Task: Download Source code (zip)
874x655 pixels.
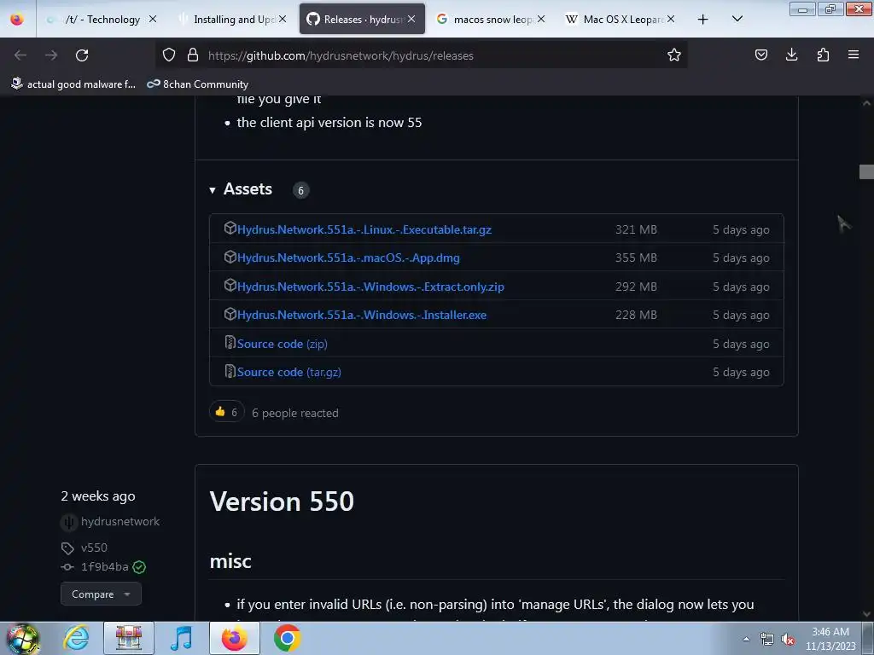Action: point(282,344)
